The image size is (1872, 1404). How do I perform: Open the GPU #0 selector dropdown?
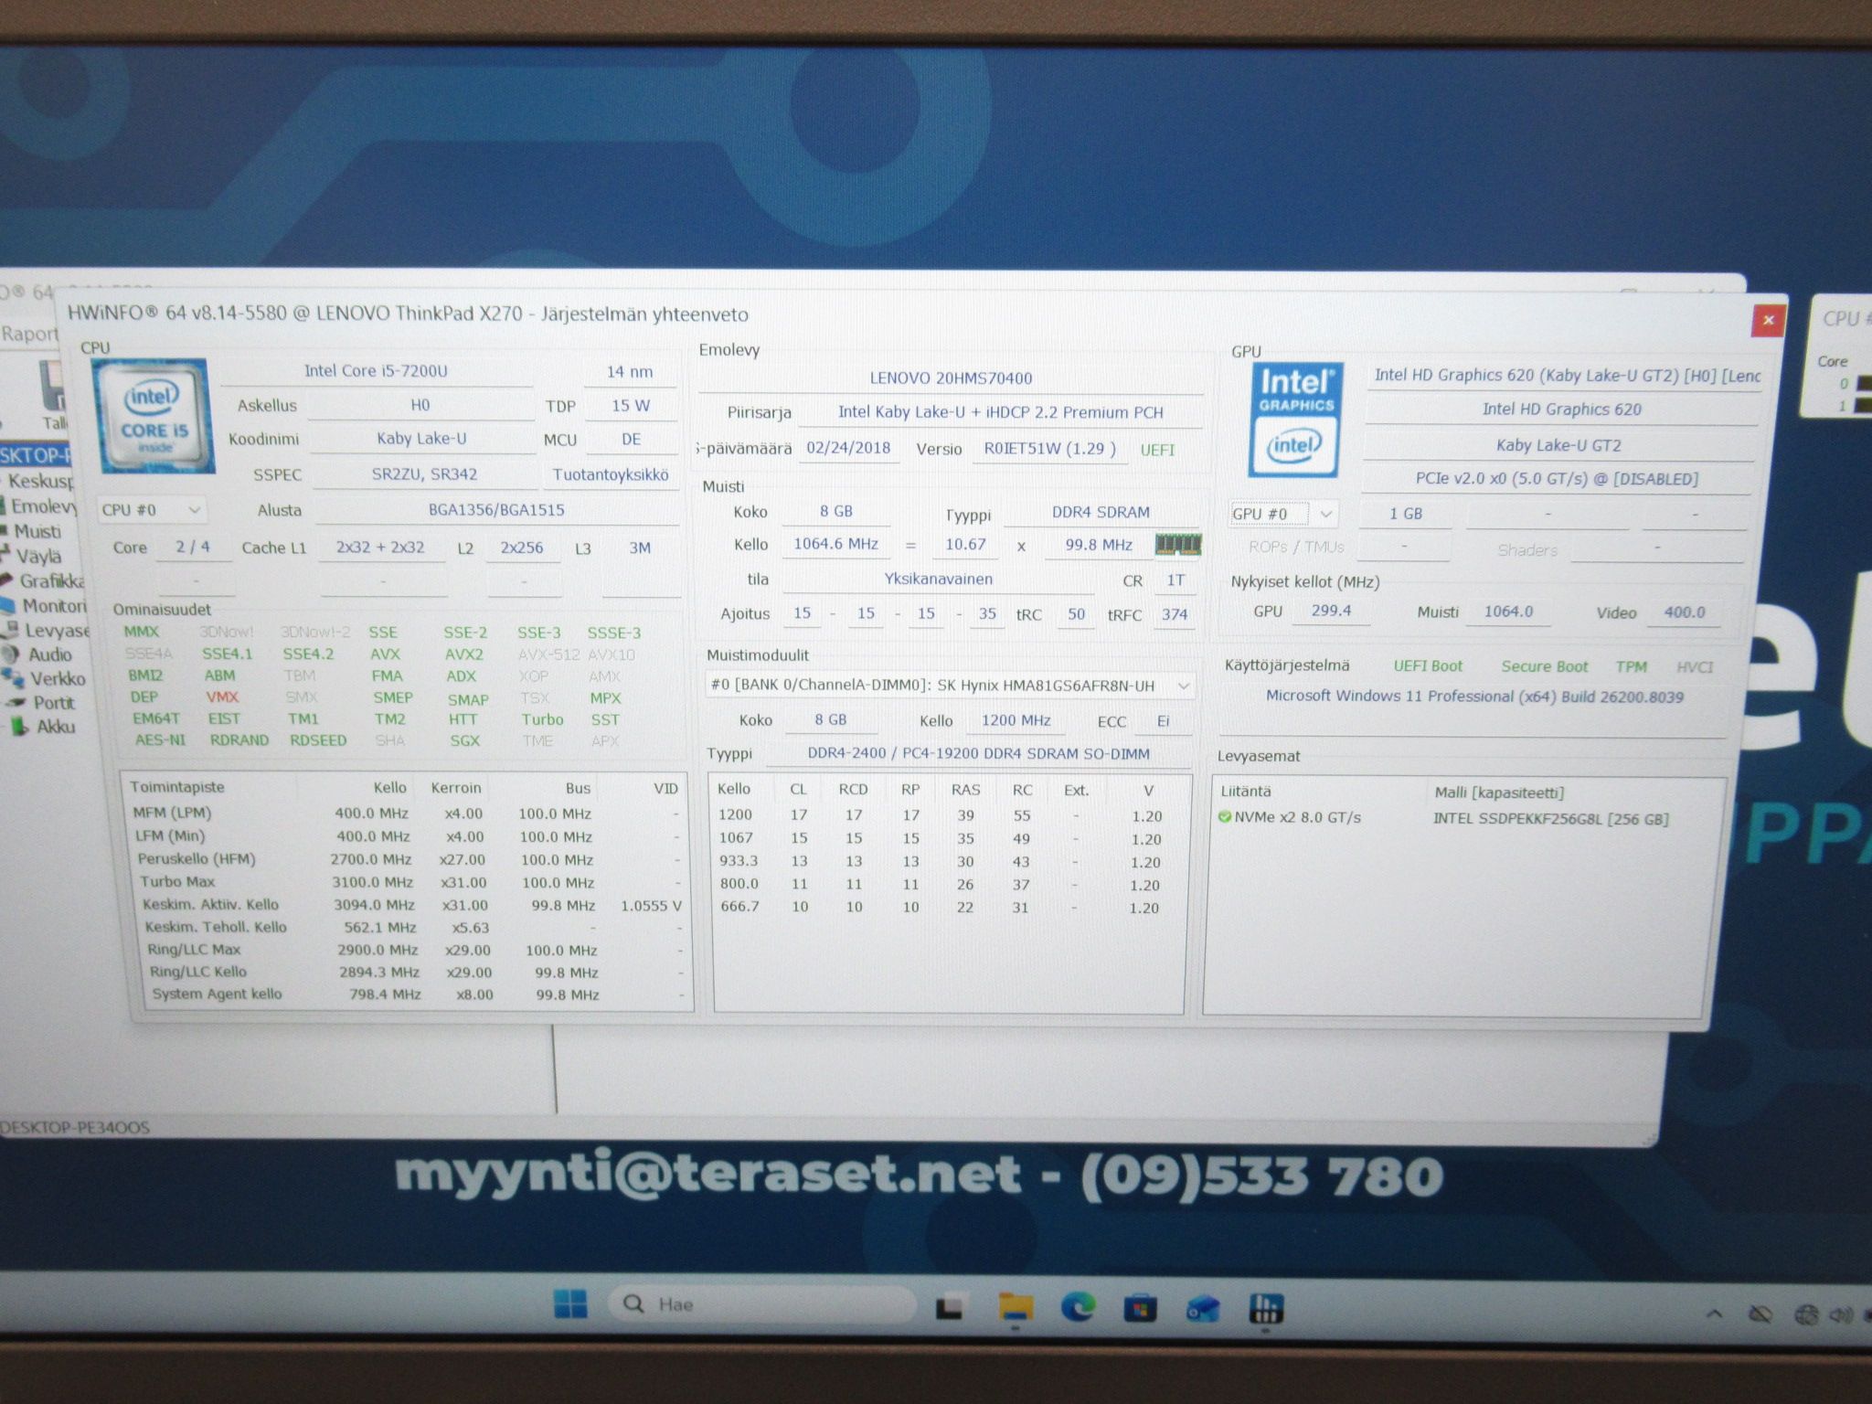coord(1283,514)
